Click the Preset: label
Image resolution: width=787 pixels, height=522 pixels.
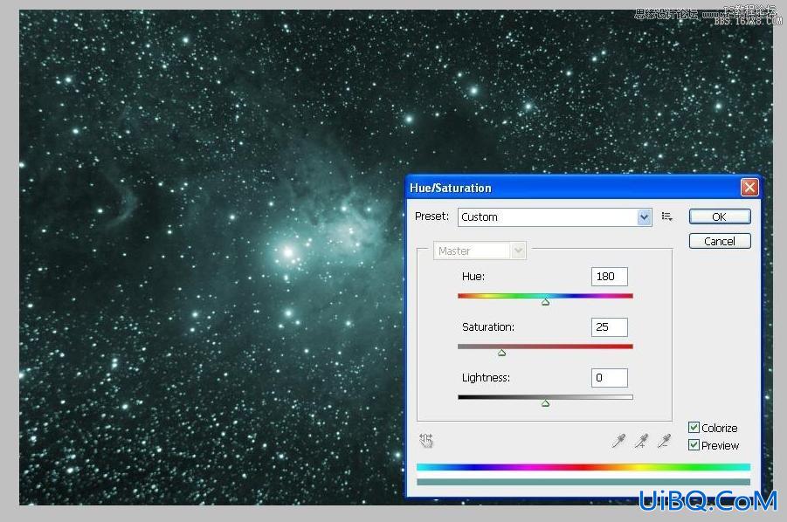point(431,216)
